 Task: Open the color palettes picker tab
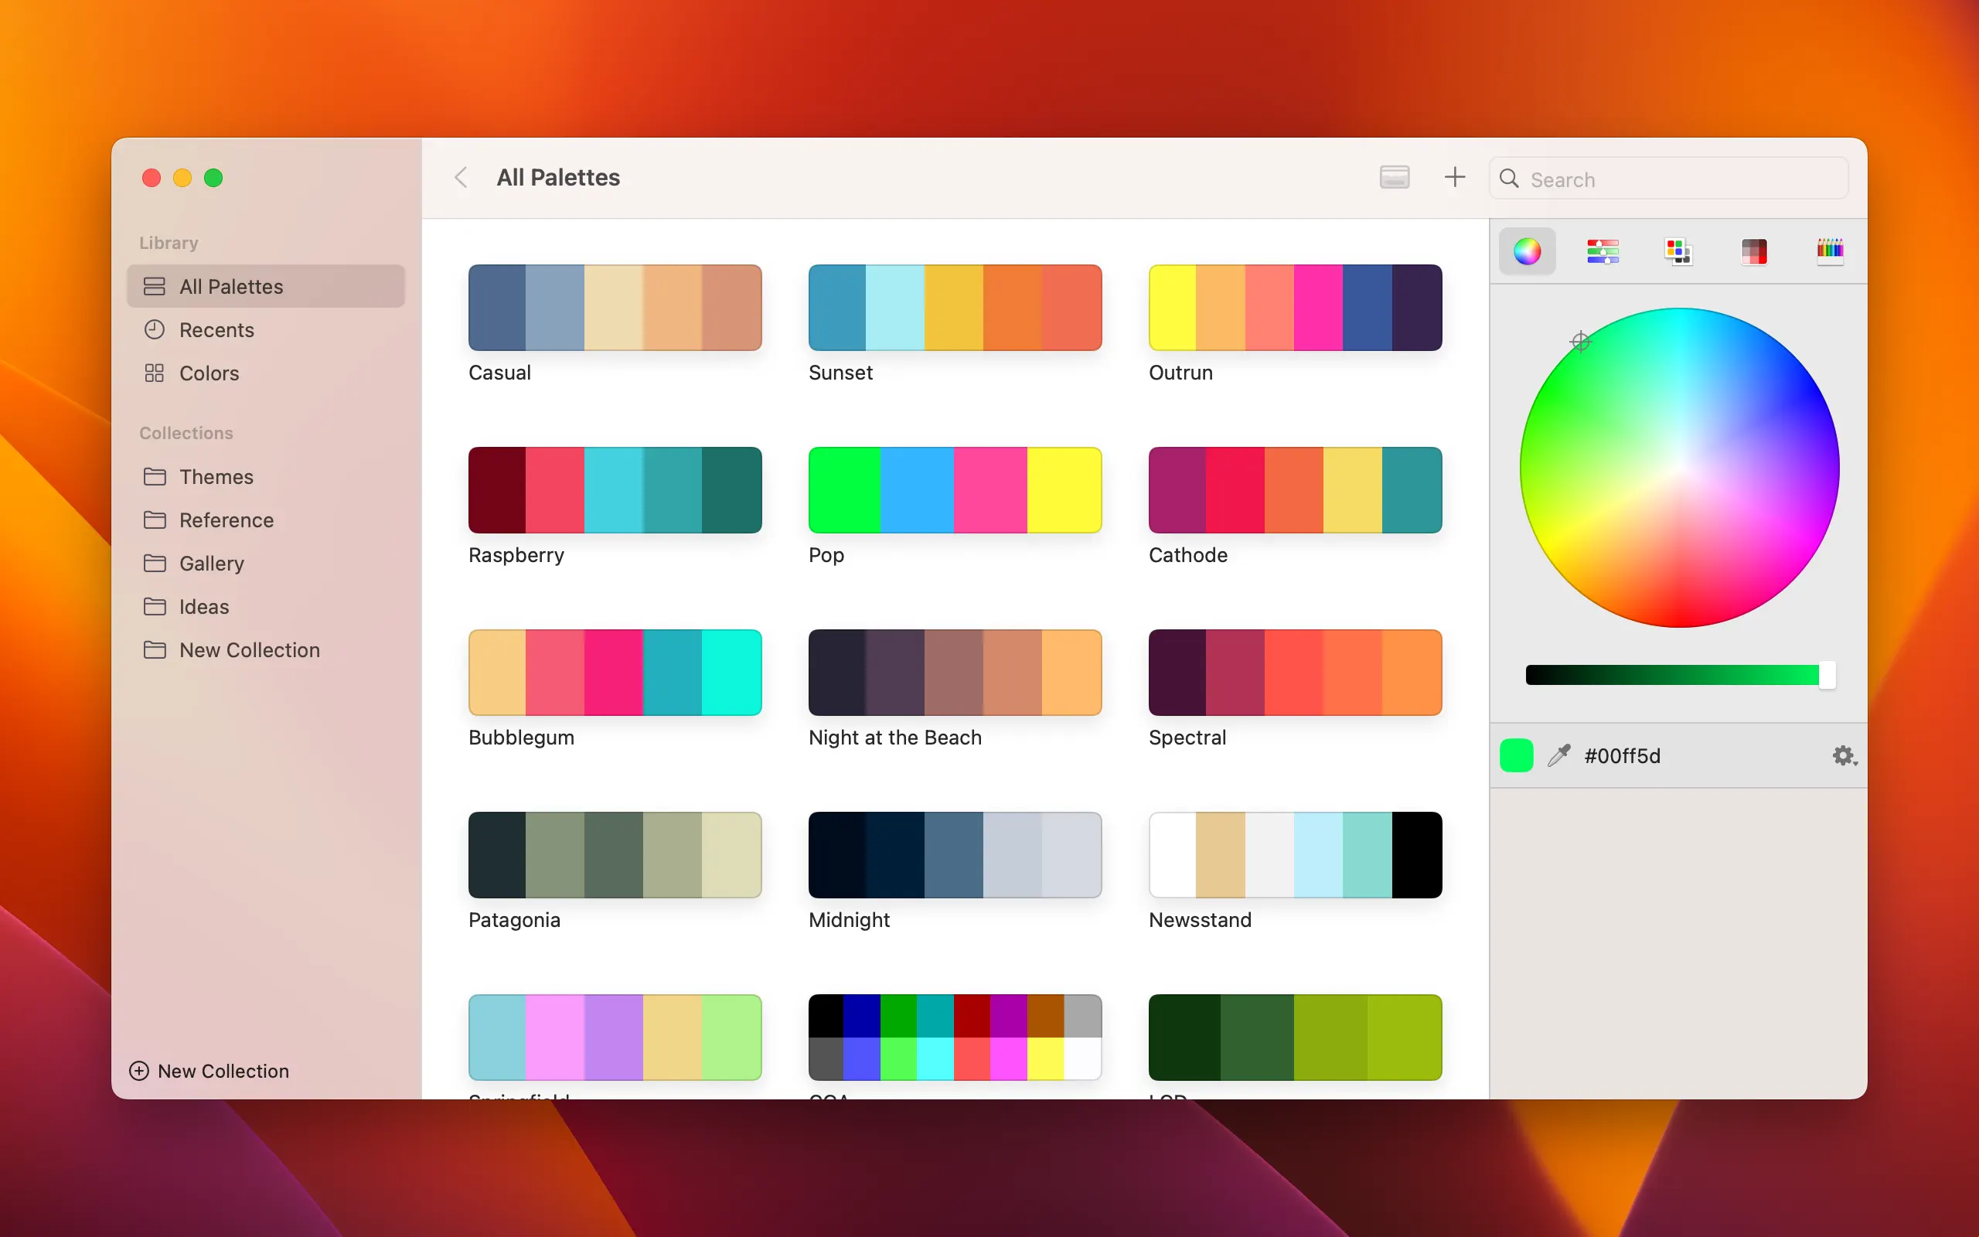click(x=1678, y=251)
